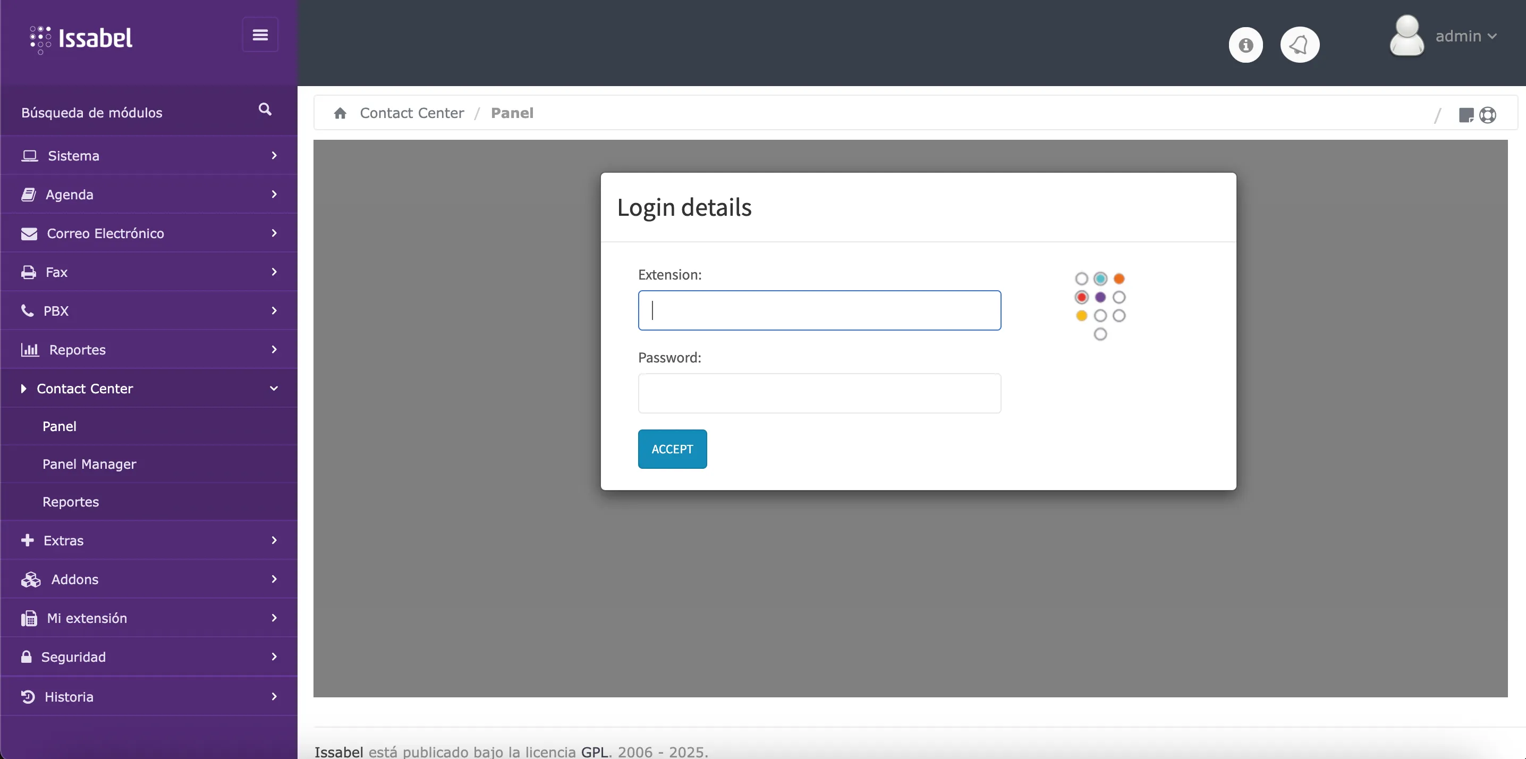Click the Issabel logo
This screenshot has width=1526, height=759.
[82, 38]
